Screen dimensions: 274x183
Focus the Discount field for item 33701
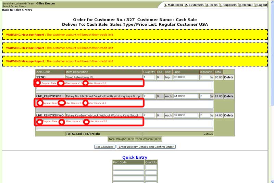[205, 77]
